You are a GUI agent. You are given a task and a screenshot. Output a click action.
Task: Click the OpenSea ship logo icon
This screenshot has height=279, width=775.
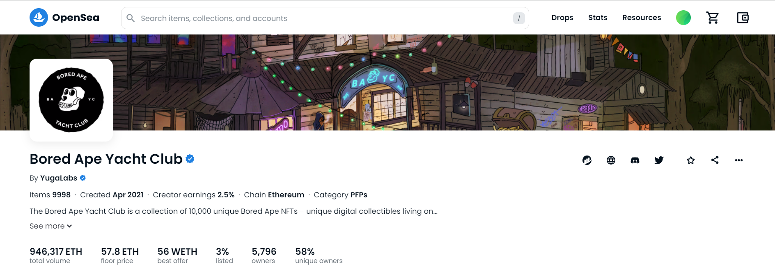pyautogui.click(x=39, y=18)
